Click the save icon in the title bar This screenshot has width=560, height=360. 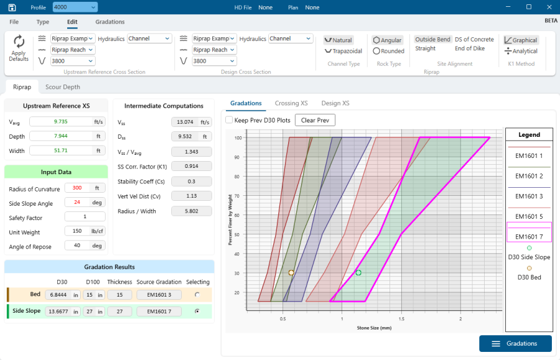(12, 7)
